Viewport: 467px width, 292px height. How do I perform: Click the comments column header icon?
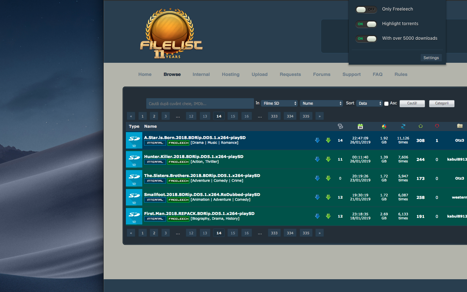point(340,126)
